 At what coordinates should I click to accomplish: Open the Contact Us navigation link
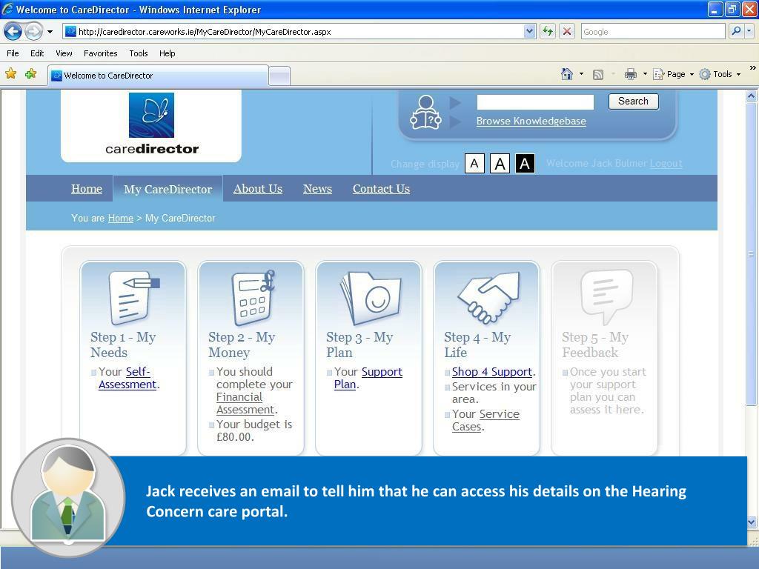381,189
